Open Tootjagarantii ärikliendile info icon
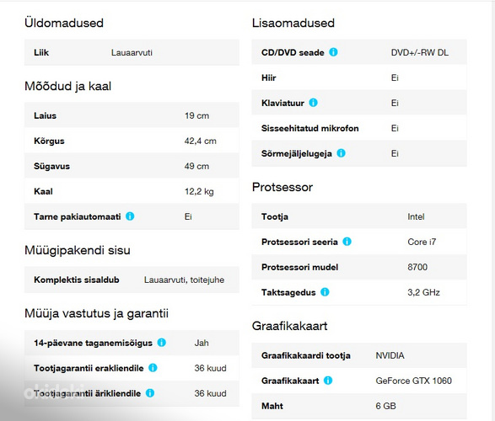Screen dimensions: 495x421 coord(150,393)
